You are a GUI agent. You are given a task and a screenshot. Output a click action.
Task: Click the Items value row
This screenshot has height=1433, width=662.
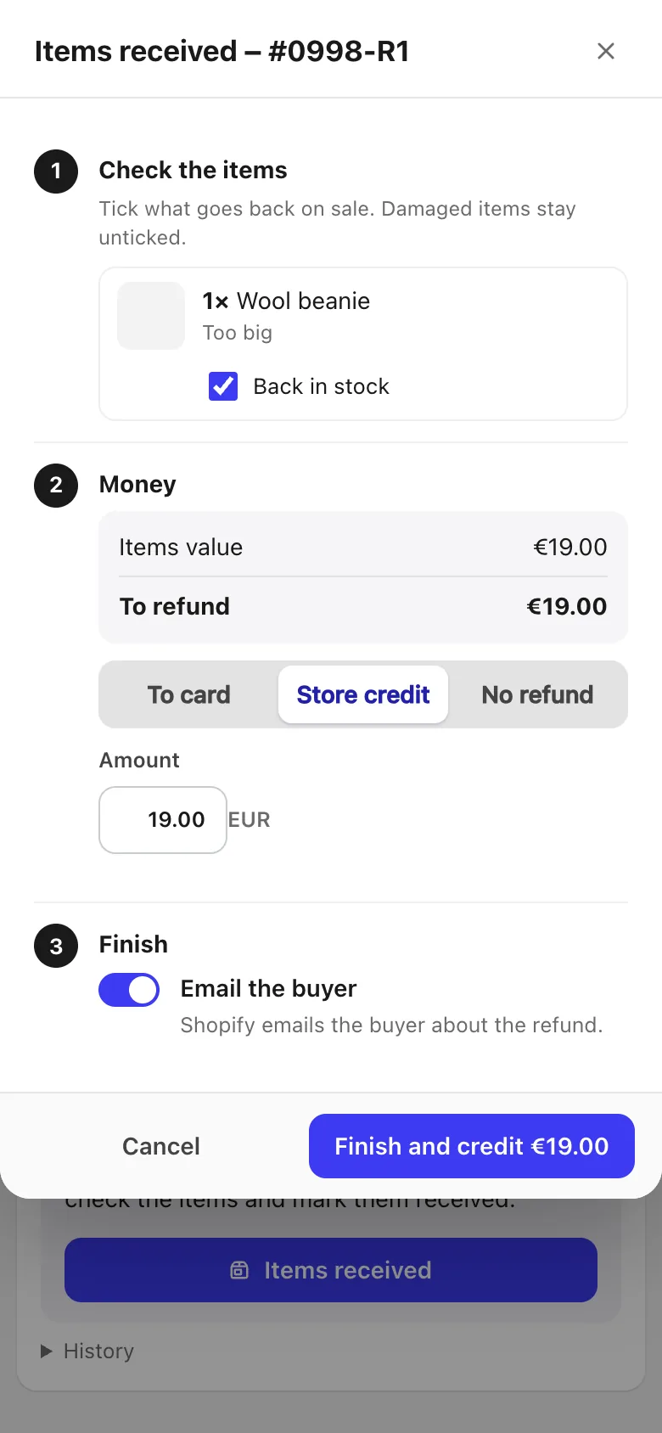coord(363,547)
